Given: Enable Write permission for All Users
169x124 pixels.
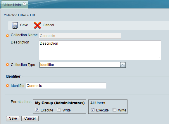Looking at the screenshot, I should click(x=114, y=110).
